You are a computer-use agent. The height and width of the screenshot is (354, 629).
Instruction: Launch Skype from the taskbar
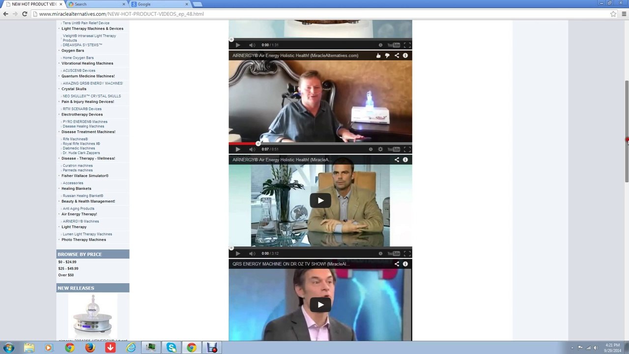tap(171, 348)
